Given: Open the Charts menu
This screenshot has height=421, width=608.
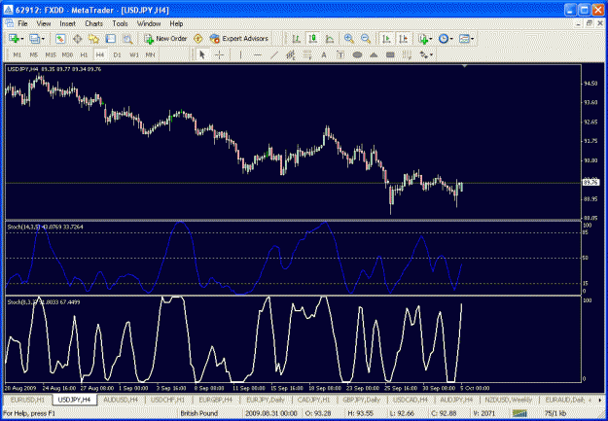Looking at the screenshot, I should (93, 23).
